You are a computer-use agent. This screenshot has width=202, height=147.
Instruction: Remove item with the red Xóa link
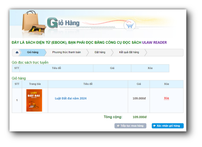pyautogui.click(x=166, y=98)
